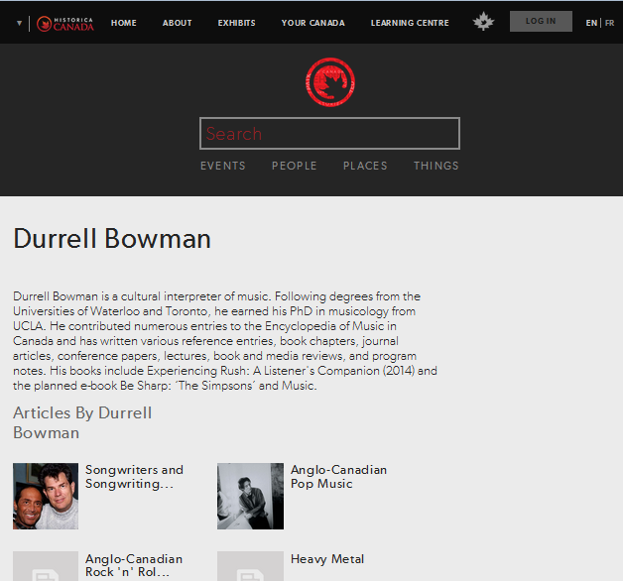The image size is (623, 581).
Task: Filter search by Places
Action: [365, 166]
